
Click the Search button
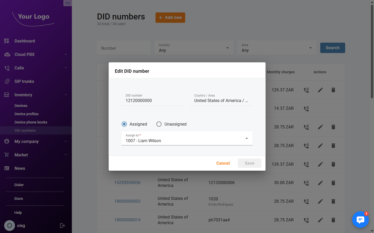point(332,48)
